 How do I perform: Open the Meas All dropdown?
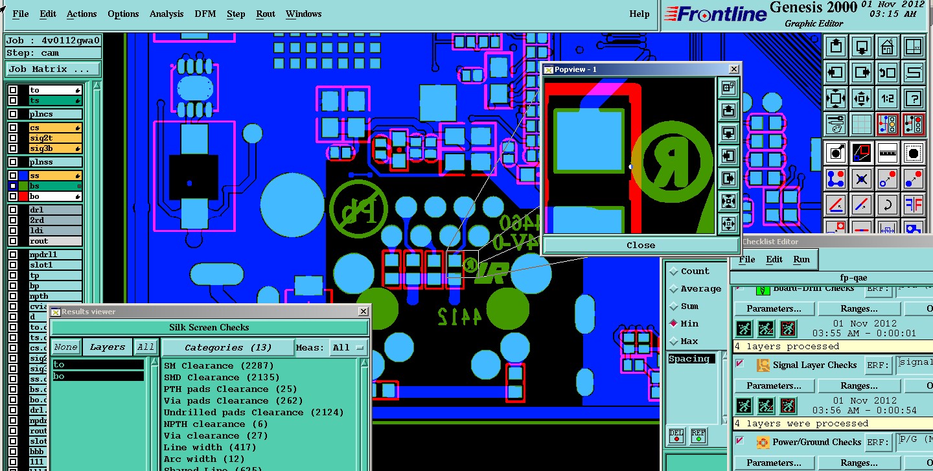pyautogui.click(x=349, y=347)
